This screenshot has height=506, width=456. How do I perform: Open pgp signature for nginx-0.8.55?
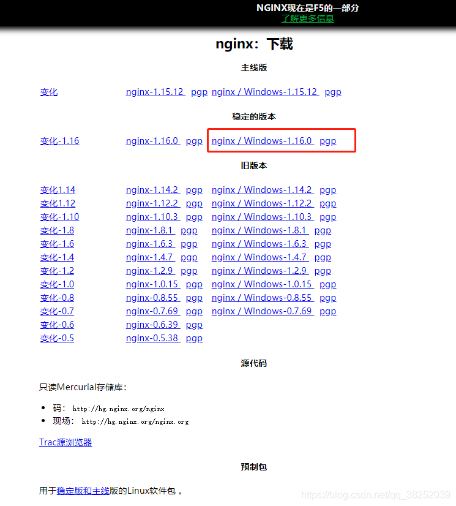pos(194,298)
